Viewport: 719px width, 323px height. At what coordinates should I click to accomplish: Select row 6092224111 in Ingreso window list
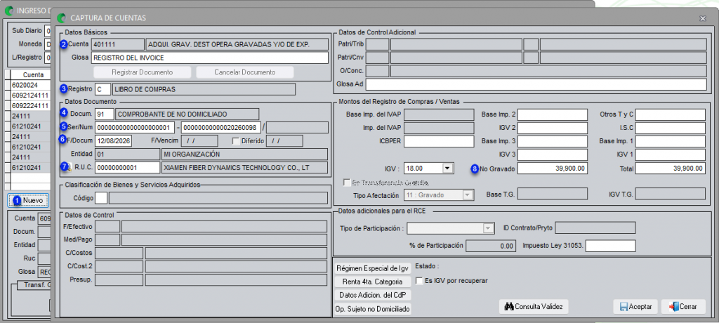point(29,105)
